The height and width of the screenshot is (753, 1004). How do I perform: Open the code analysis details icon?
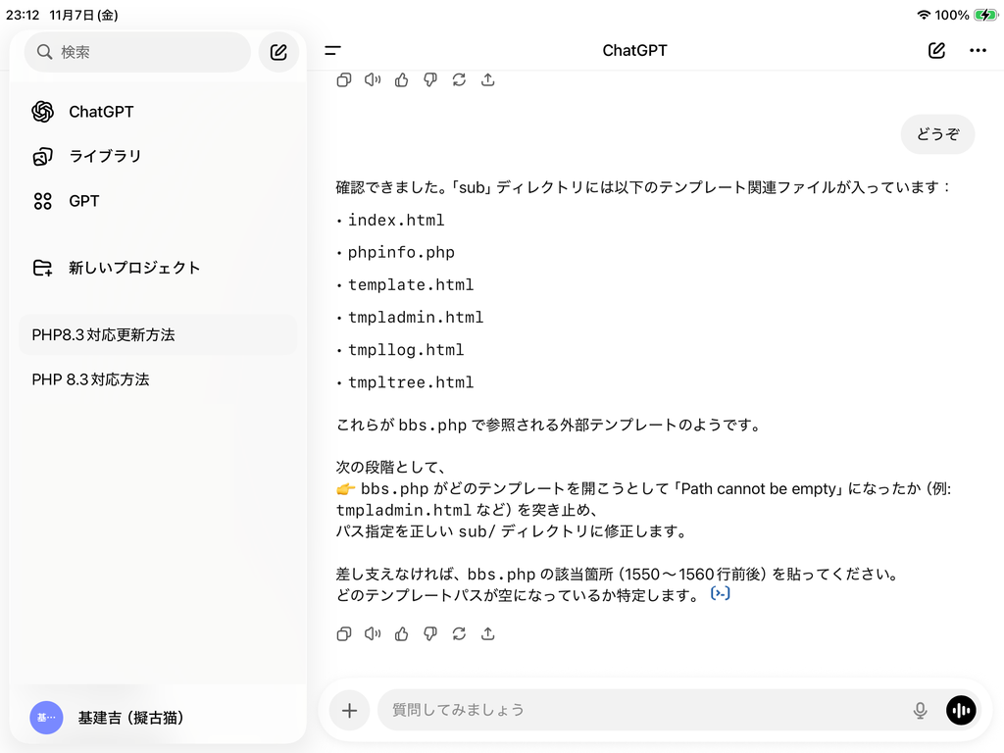(721, 594)
